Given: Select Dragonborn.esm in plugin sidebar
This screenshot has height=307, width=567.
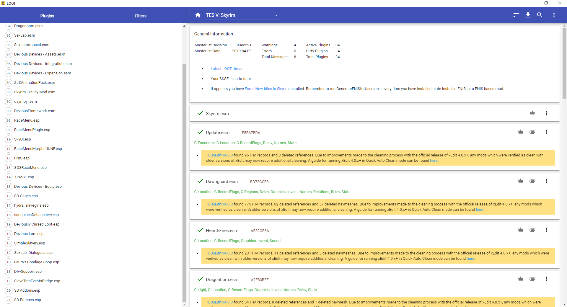Looking at the screenshot, I should (28, 26).
